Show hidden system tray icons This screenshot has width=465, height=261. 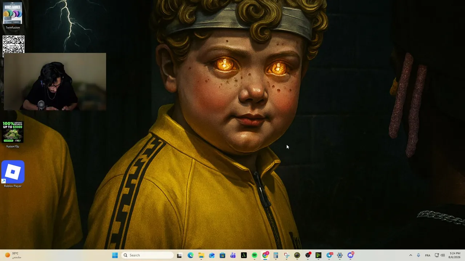pyautogui.click(x=411, y=255)
